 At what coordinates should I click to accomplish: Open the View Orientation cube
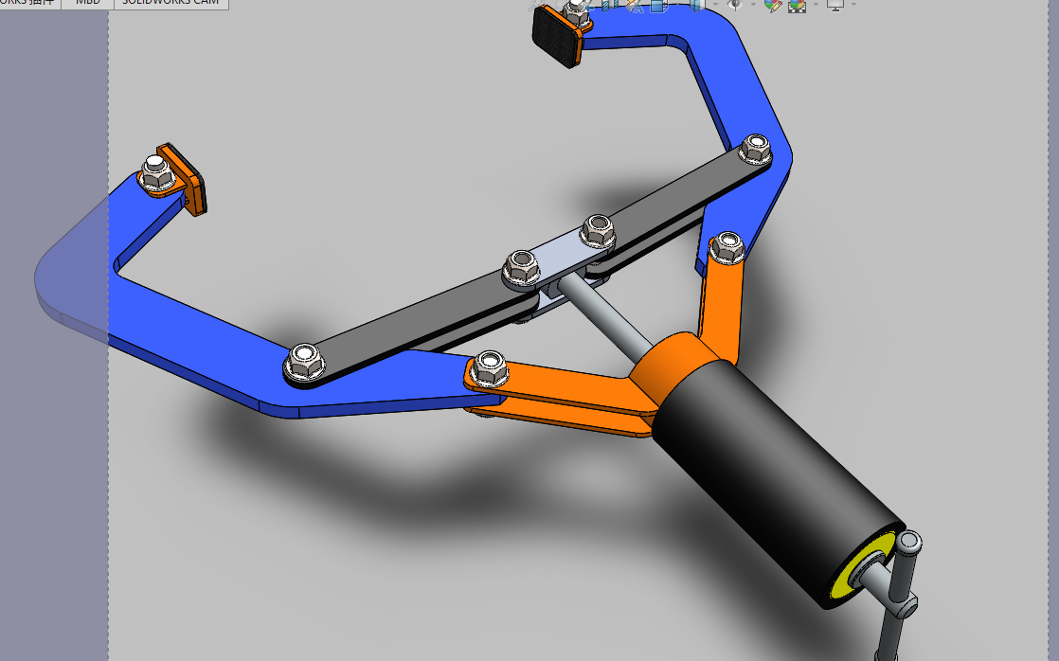tap(659, 6)
